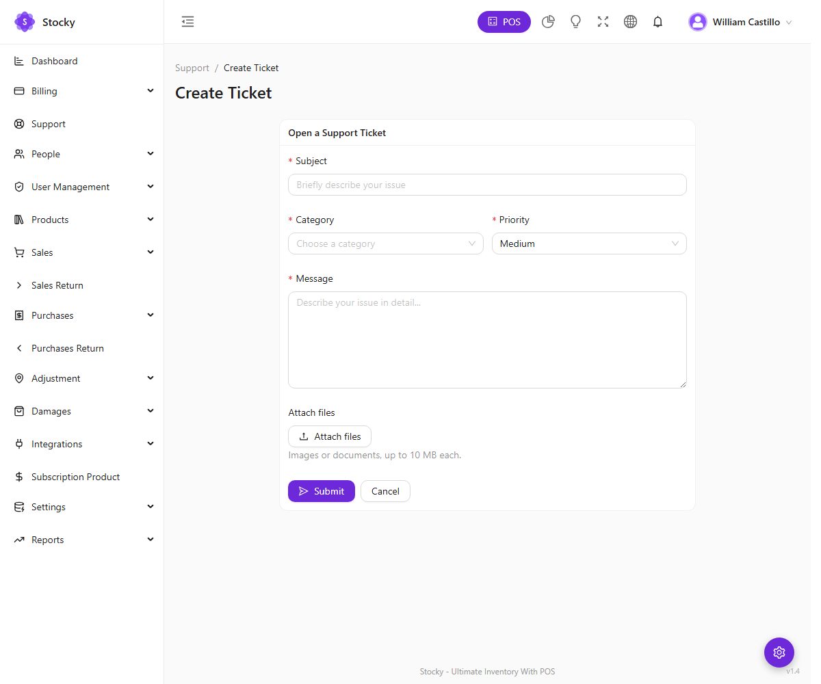Expand the Billing menu chevron
The image size is (821, 684).
pyautogui.click(x=151, y=90)
